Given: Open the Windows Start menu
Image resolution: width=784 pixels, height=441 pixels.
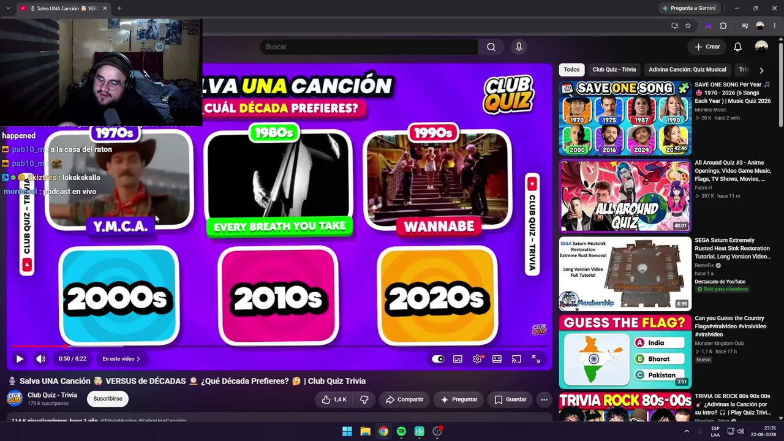Looking at the screenshot, I should point(347,431).
